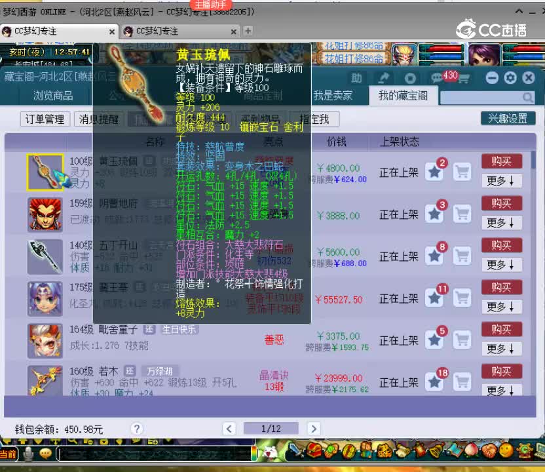Open 订单管理 sub-tab

45,119
